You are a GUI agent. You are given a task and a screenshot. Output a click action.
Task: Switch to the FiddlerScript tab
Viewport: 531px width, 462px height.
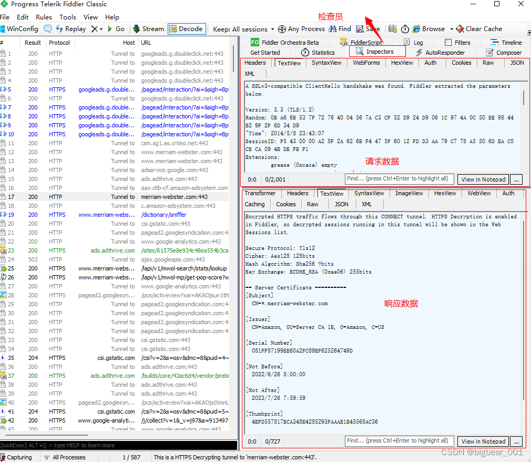(x=361, y=43)
